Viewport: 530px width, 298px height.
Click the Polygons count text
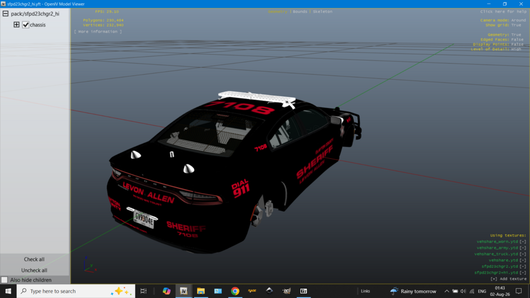point(103,20)
